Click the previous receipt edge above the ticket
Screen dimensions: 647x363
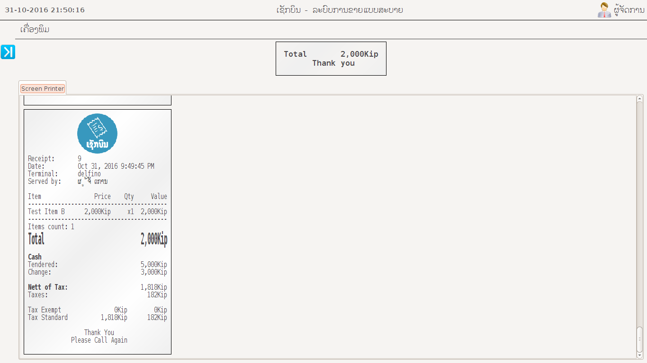[97, 100]
